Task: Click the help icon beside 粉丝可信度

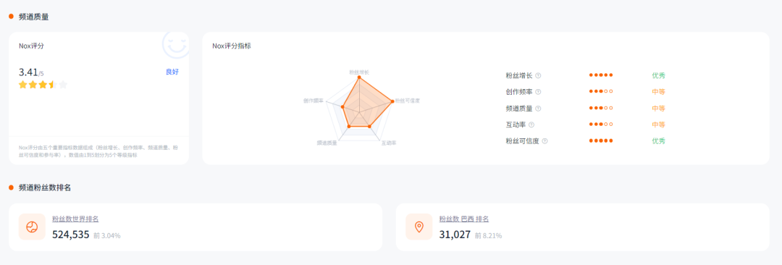Action: (545, 141)
